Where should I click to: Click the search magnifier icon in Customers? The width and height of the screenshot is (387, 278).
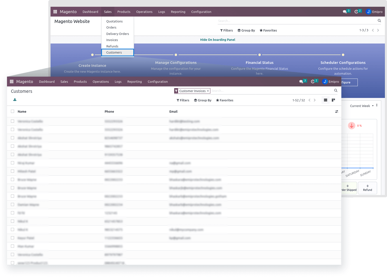(x=336, y=90)
